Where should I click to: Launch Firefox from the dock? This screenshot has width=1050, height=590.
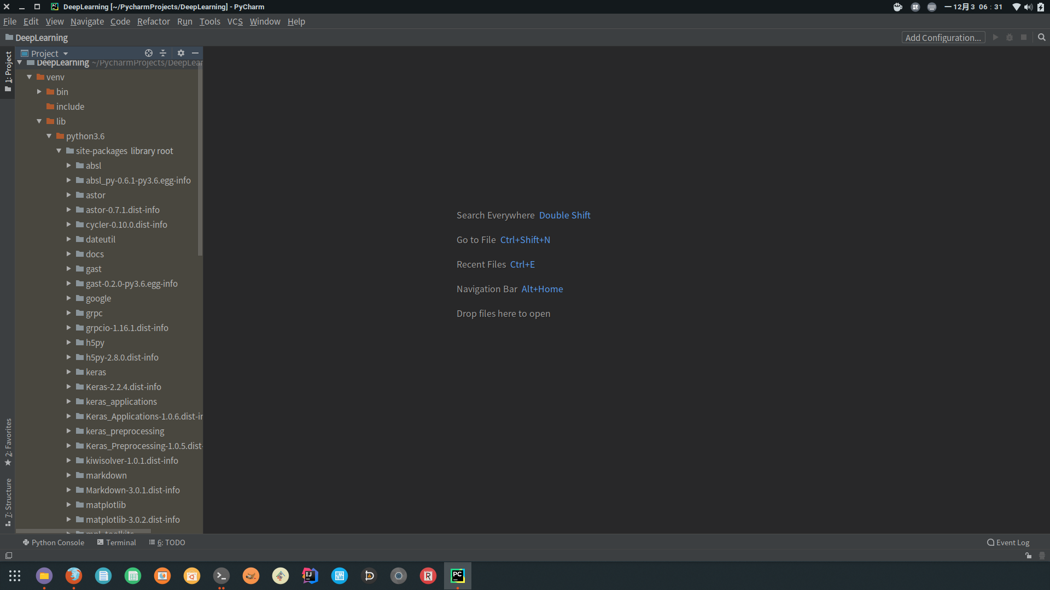click(x=74, y=576)
